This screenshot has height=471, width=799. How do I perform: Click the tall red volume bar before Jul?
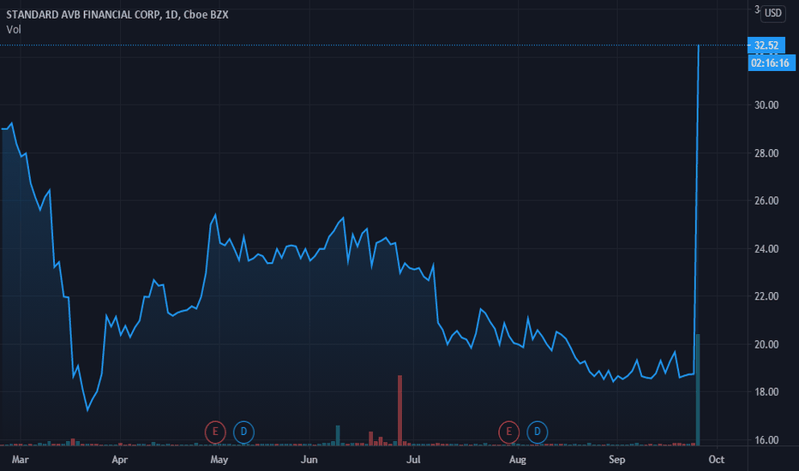click(x=400, y=410)
